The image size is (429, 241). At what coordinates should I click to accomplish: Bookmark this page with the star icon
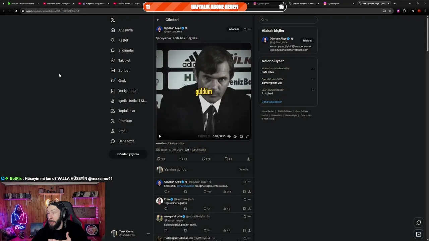[390, 11]
